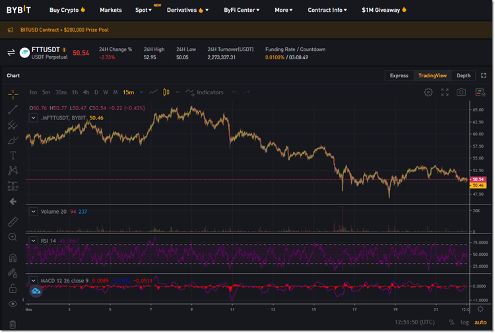Toggle percent scale mode
Image resolution: width=495 pixels, height=333 pixels.
tap(451, 322)
